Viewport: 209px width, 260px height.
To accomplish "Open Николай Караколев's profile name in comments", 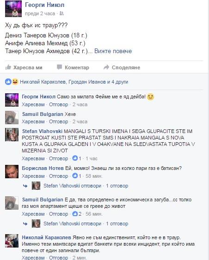I will click(x=47, y=237).
